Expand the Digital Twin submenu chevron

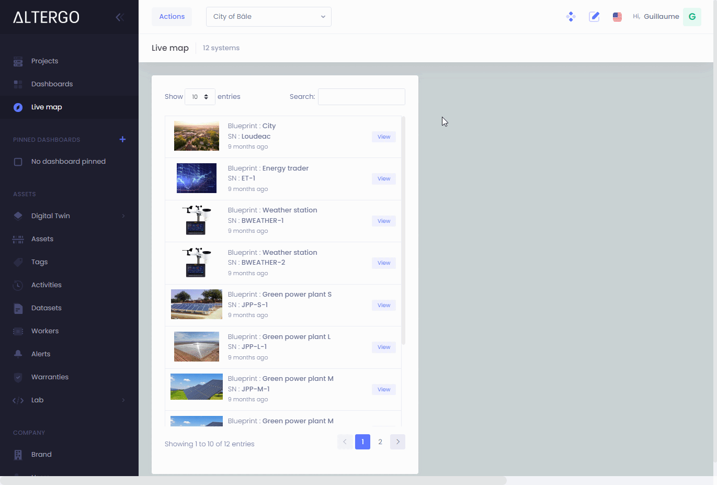[x=123, y=216]
